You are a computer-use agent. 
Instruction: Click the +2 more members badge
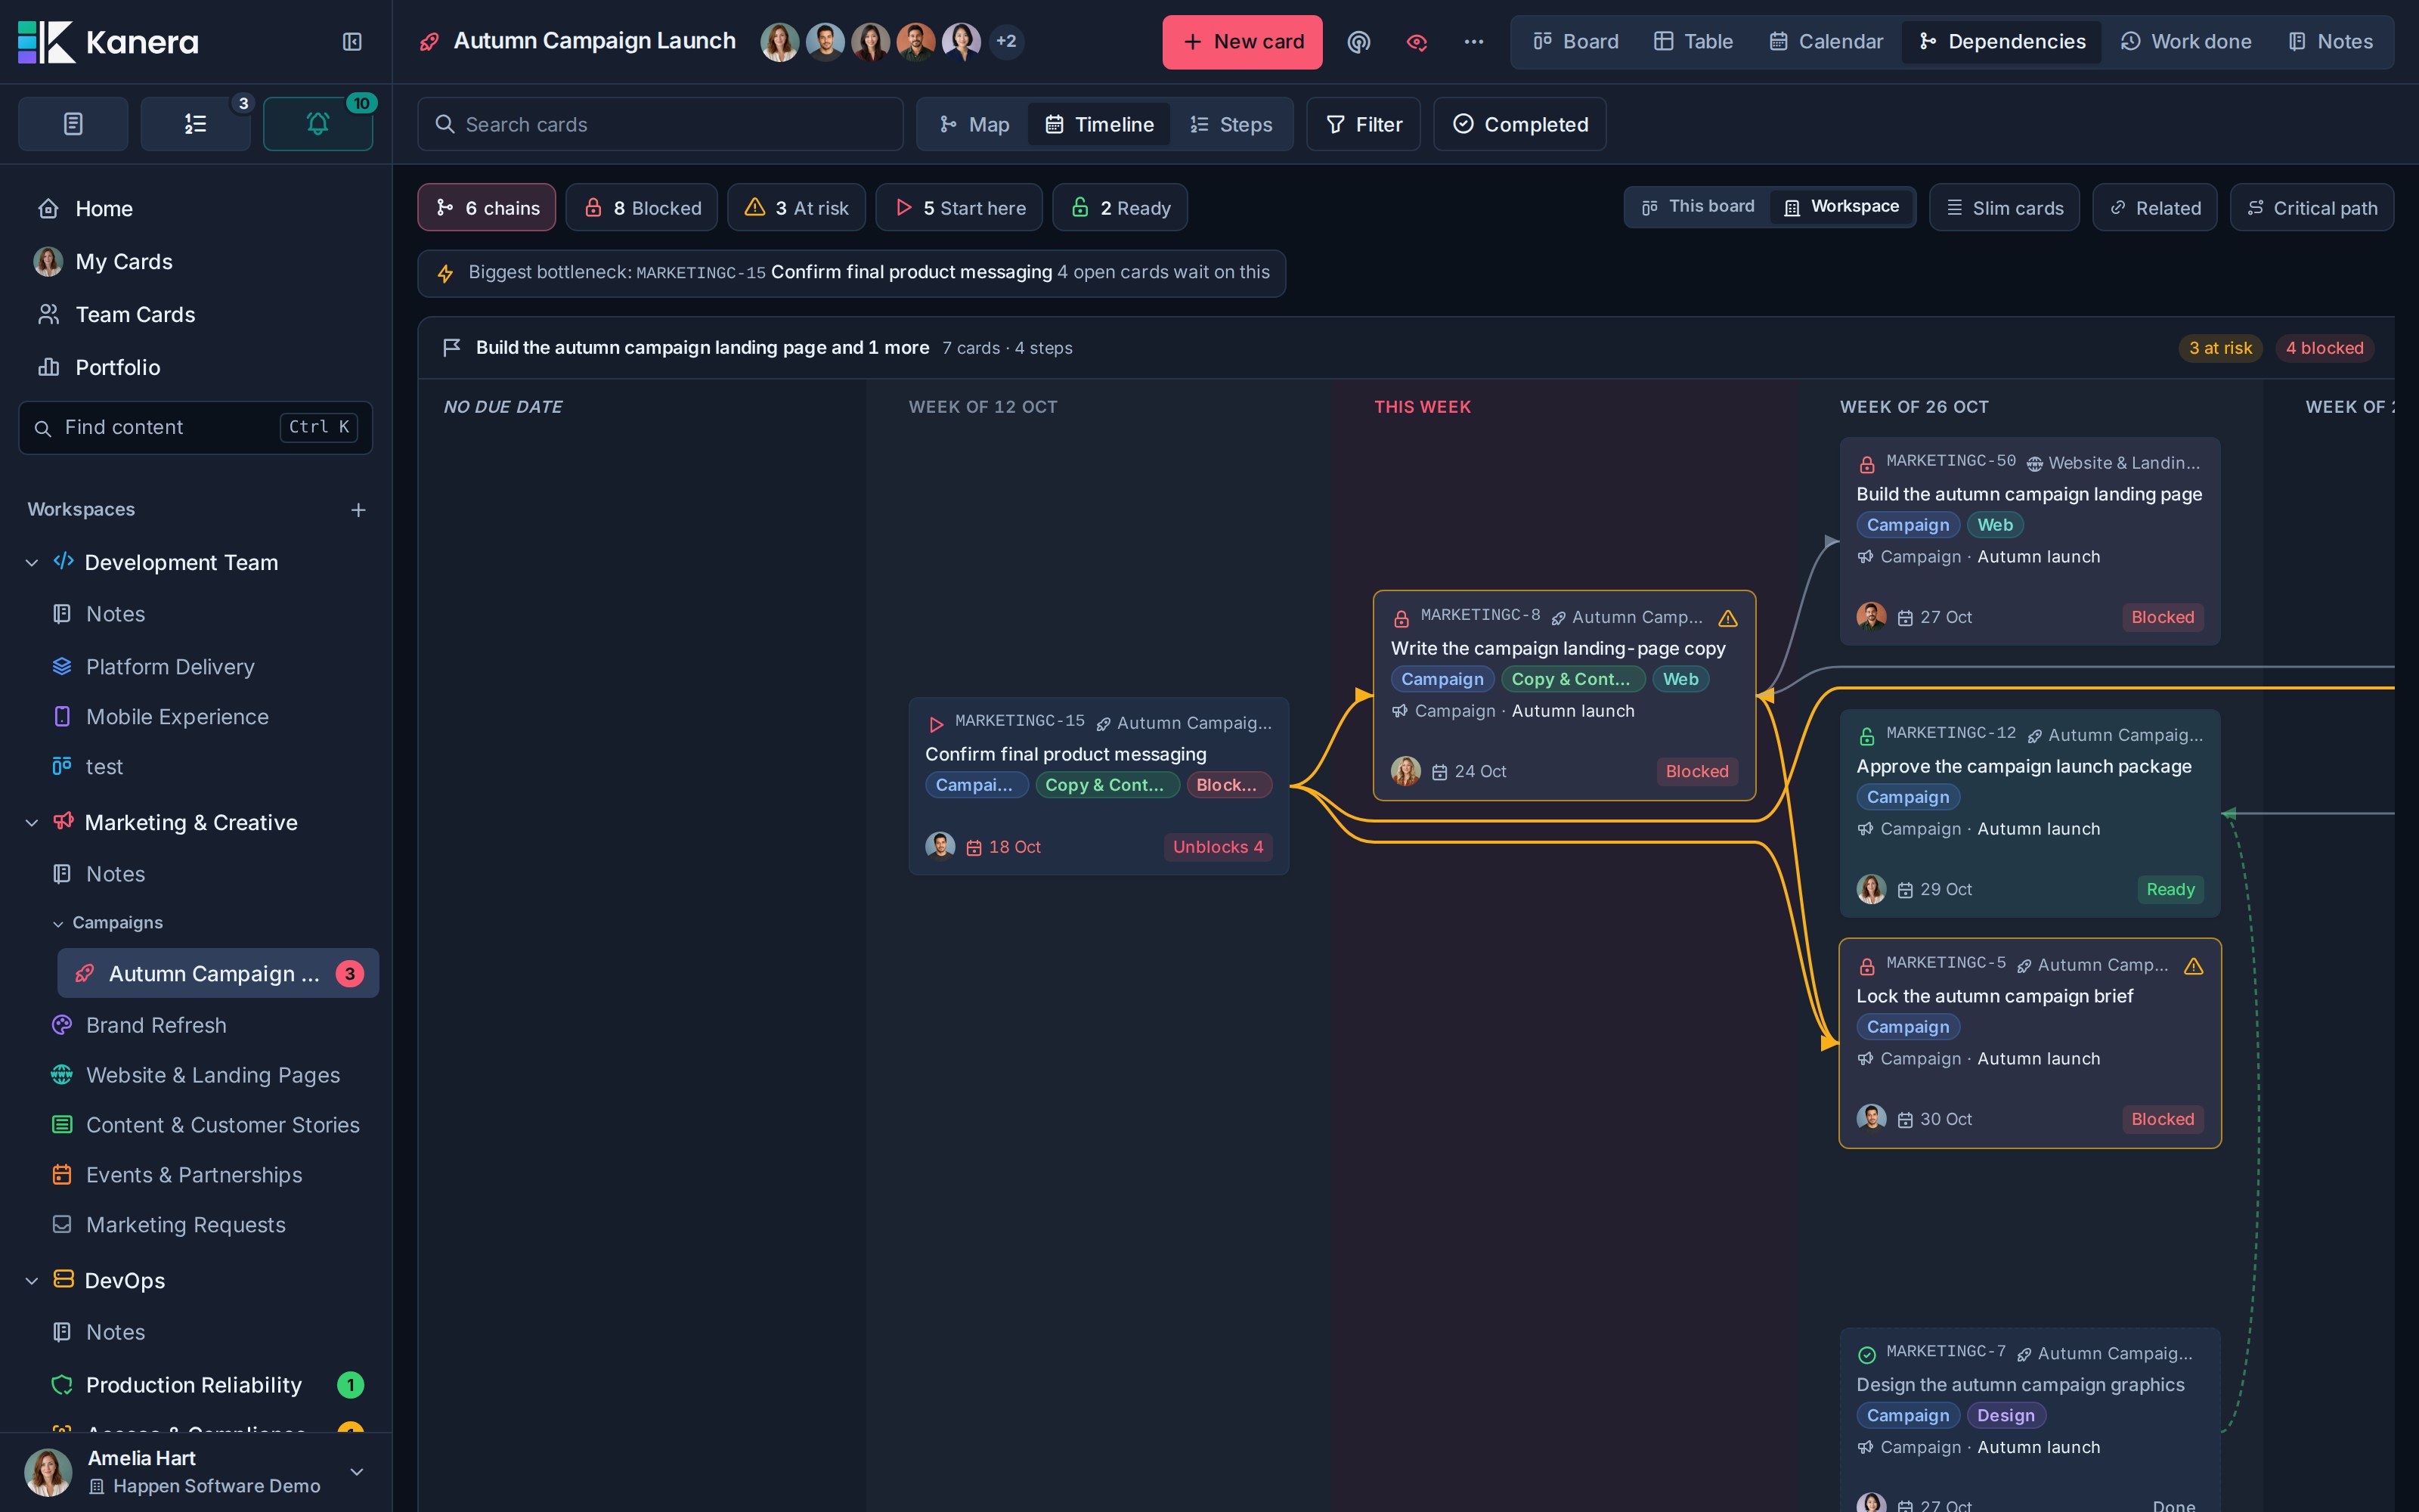click(x=1005, y=42)
